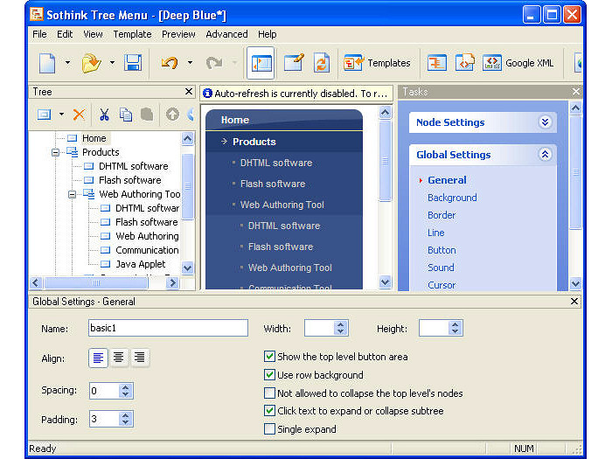This screenshot has height=459, width=612.
Task: Select Communication node in the tree
Action: (x=147, y=250)
